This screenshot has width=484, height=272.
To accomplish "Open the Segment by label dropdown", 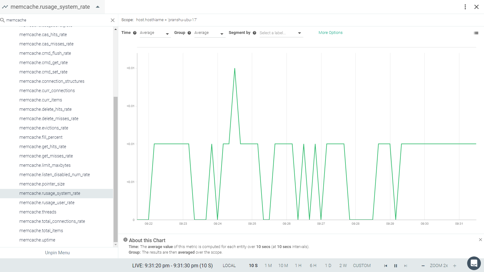I will [281, 33].
